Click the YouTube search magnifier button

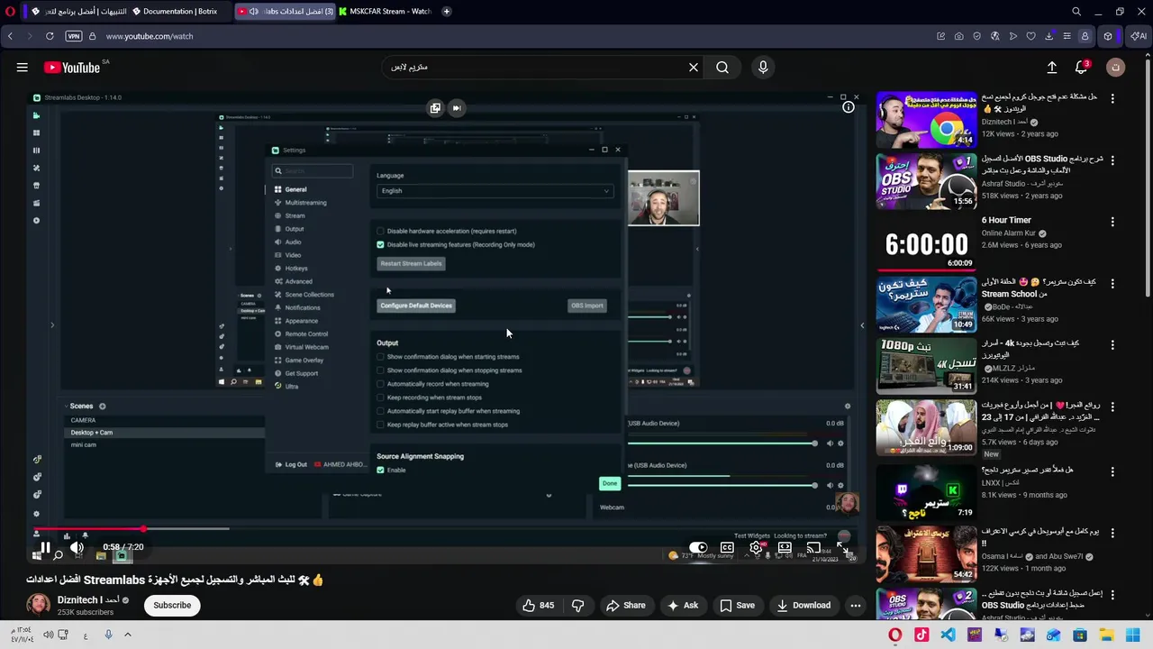pos(722,67)
